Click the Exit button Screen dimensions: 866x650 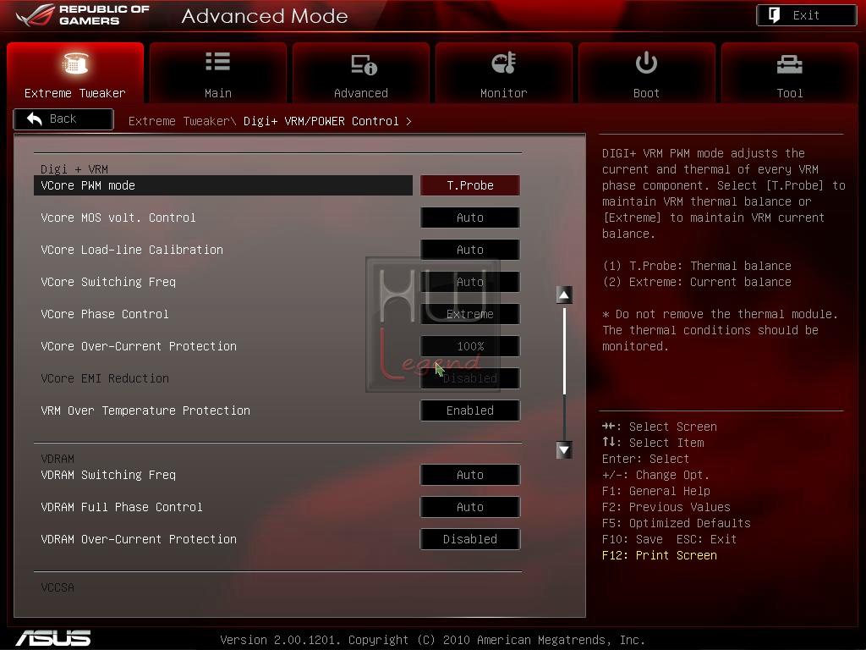tap(806, 15)
